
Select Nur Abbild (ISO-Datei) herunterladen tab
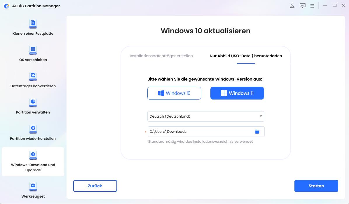point(246,56)
